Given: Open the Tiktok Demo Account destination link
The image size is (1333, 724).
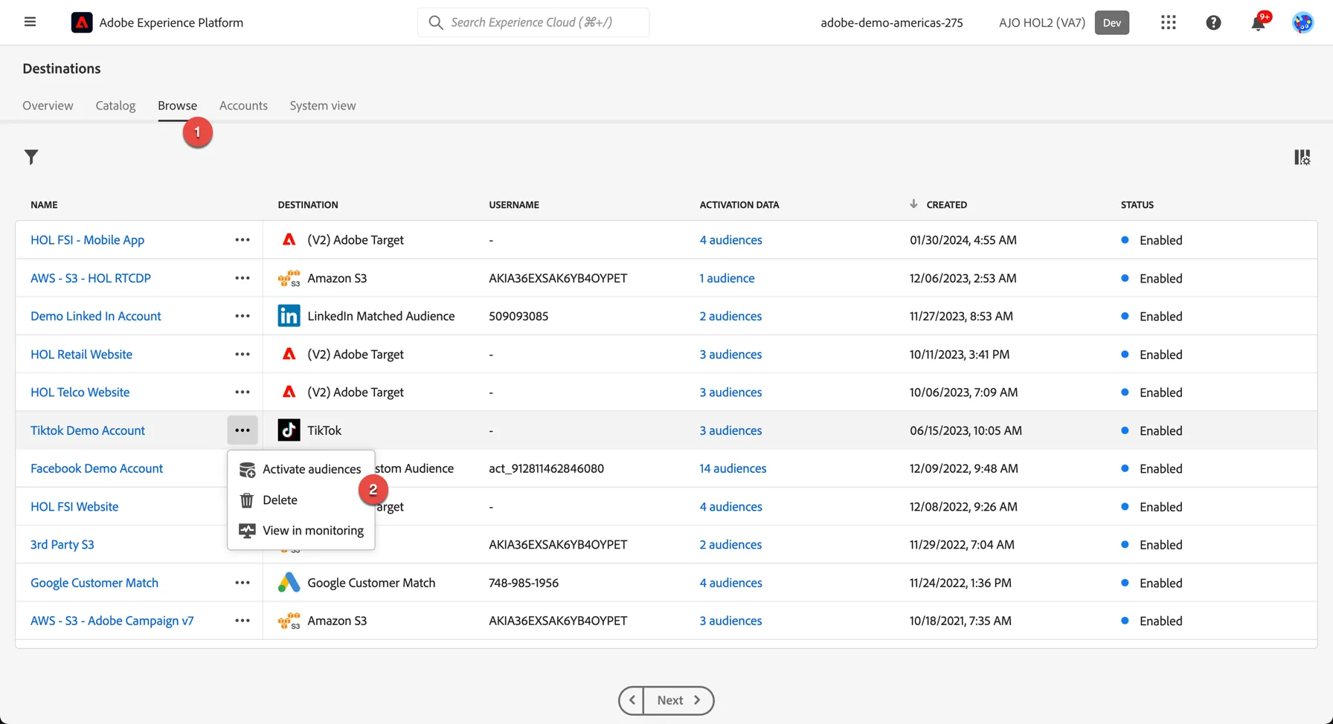Looking at the screenshot, I should [88, 430].
